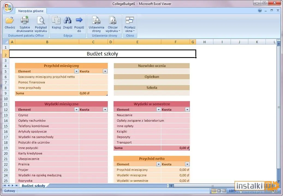The height and width of the screenshot is (196, 283).
Task: Click the vertical scrollbar thumb
Action: tap(279, 108)
